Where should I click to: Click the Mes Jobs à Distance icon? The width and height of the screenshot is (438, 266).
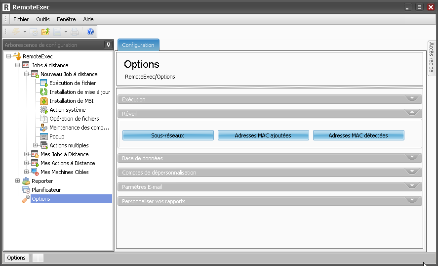[x=35, y=154]
